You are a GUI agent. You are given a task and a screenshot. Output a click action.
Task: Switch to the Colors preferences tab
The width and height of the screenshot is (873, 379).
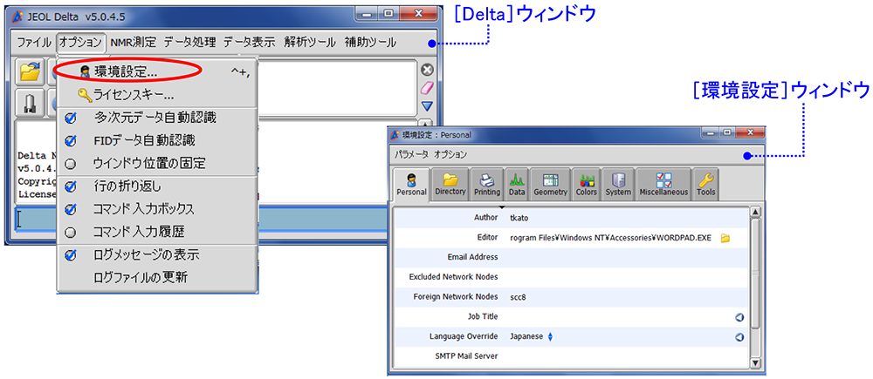[x=587, y=183]
